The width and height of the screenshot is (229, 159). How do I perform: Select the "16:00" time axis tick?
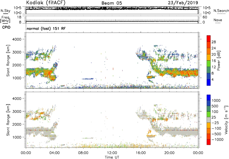[141, 153]
